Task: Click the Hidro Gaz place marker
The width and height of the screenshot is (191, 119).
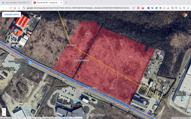Action: click(x=145, y=103)
